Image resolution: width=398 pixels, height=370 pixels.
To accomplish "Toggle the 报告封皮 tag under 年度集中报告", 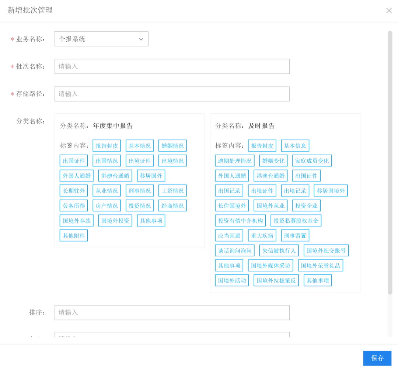I will 107,145.
